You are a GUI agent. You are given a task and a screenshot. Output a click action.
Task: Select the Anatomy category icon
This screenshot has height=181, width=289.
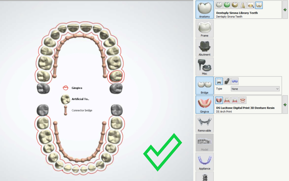pyautogui.click(x=205, y=9)
